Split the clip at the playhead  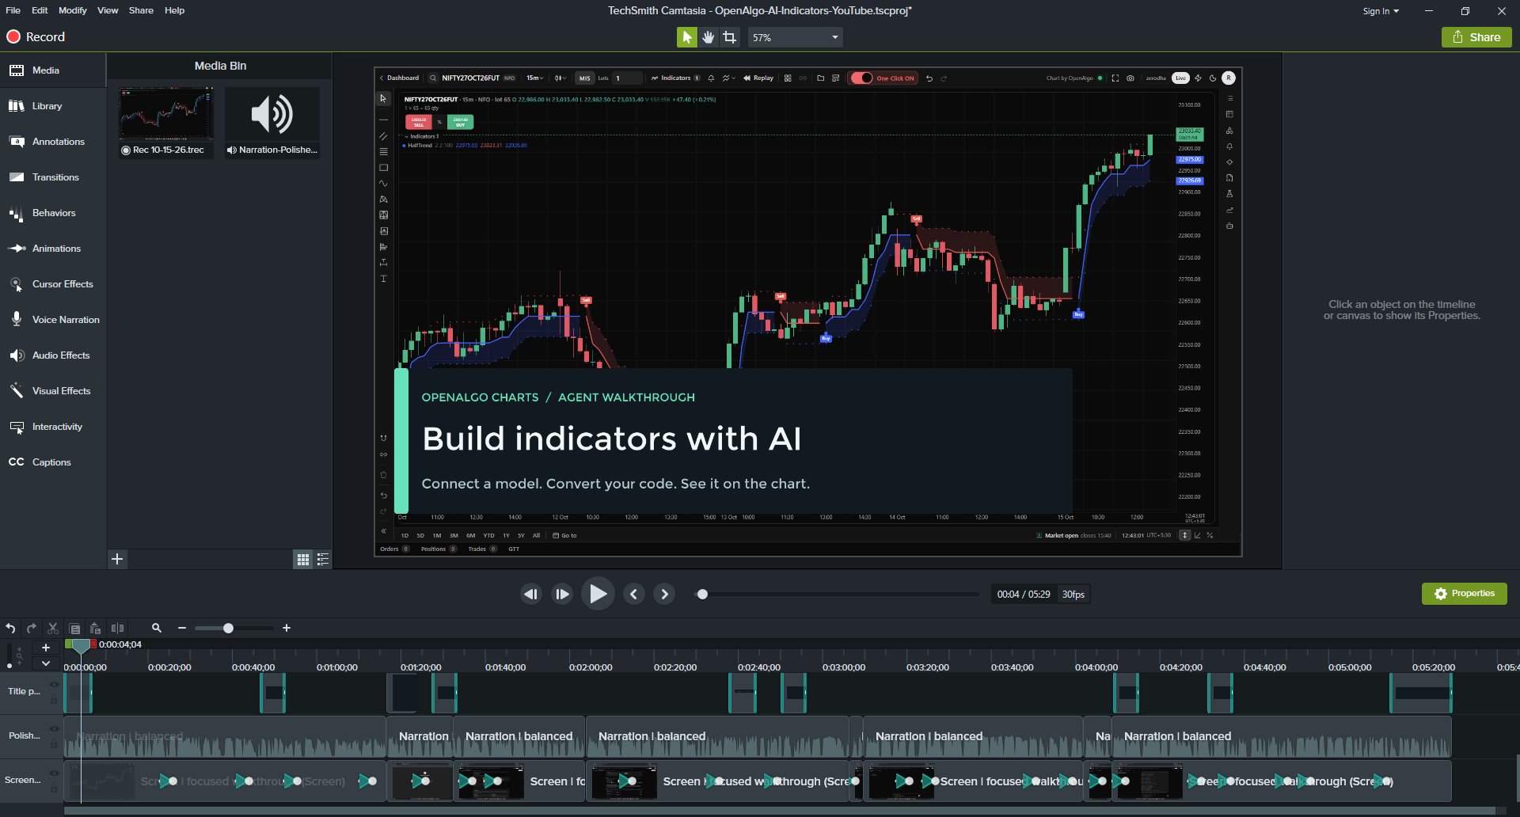[x=117, y=628]
